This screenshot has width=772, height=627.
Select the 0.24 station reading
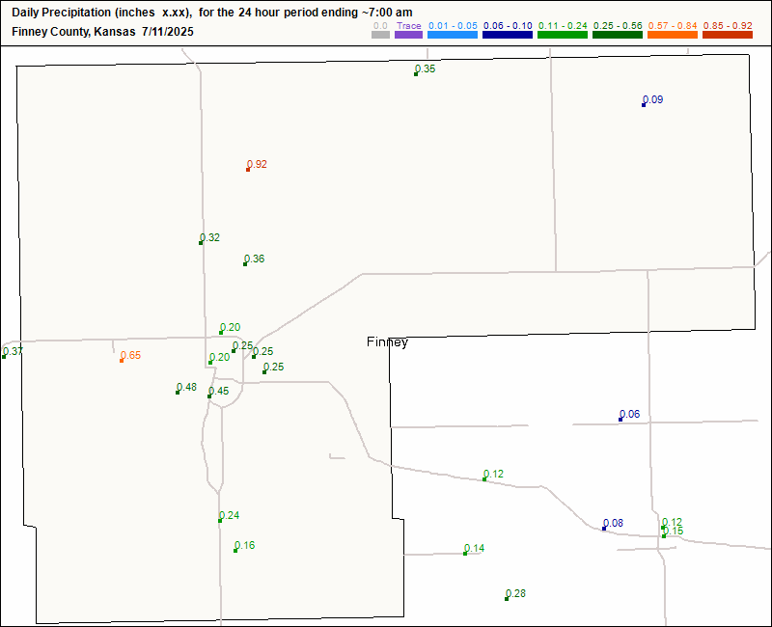pos(229,515)
